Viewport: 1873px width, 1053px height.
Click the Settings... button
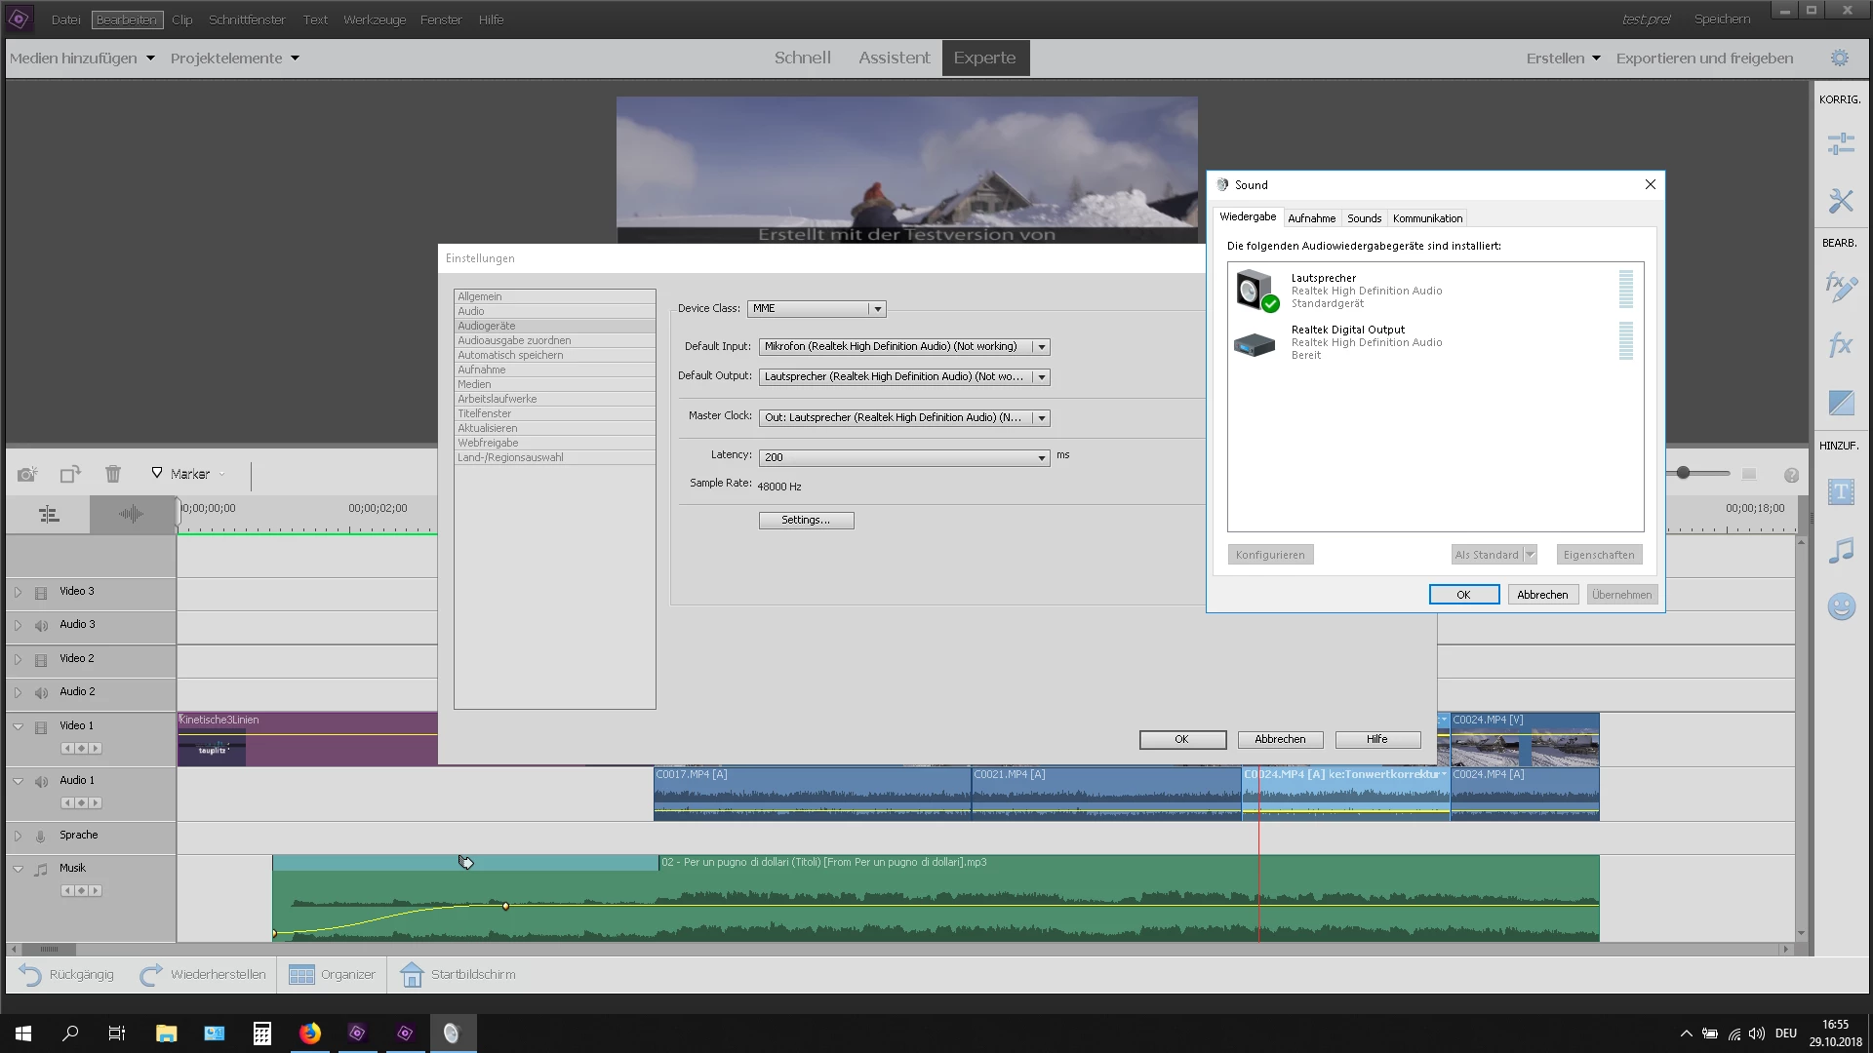point(806,521)
